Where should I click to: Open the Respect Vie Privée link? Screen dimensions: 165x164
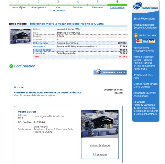click(x=144, y=51)
